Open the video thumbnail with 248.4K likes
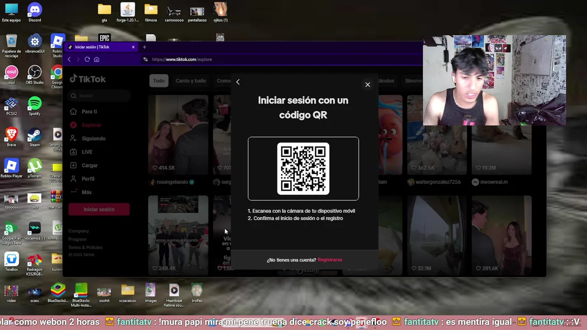Screen dimensions: 587x330 pos(178,236)
